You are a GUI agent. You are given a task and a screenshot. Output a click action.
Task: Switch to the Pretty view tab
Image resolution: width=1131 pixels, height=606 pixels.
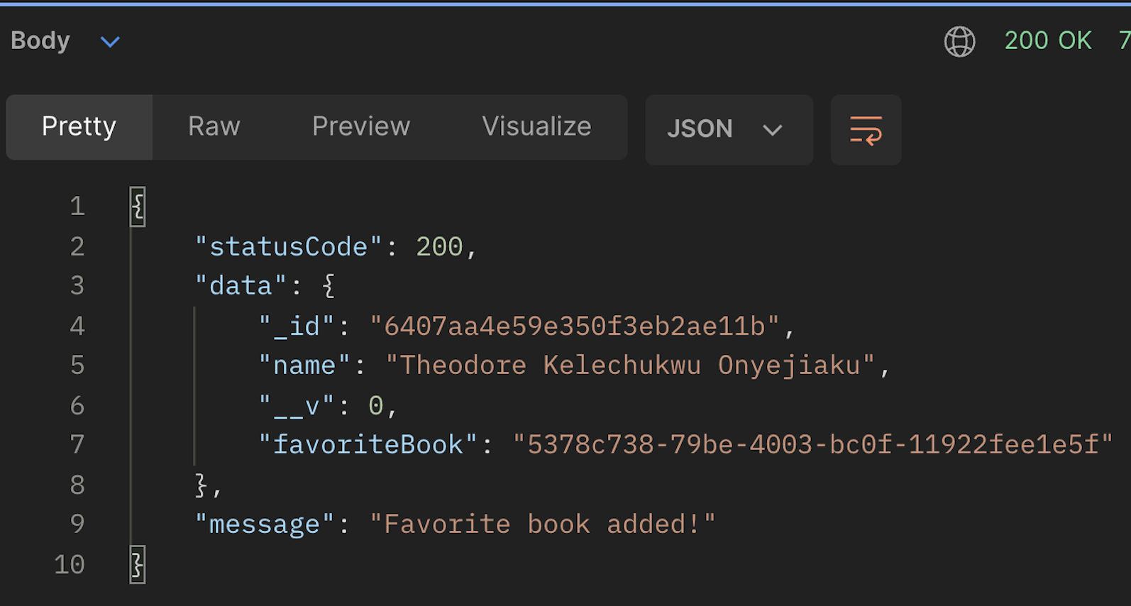click(79, 127)
